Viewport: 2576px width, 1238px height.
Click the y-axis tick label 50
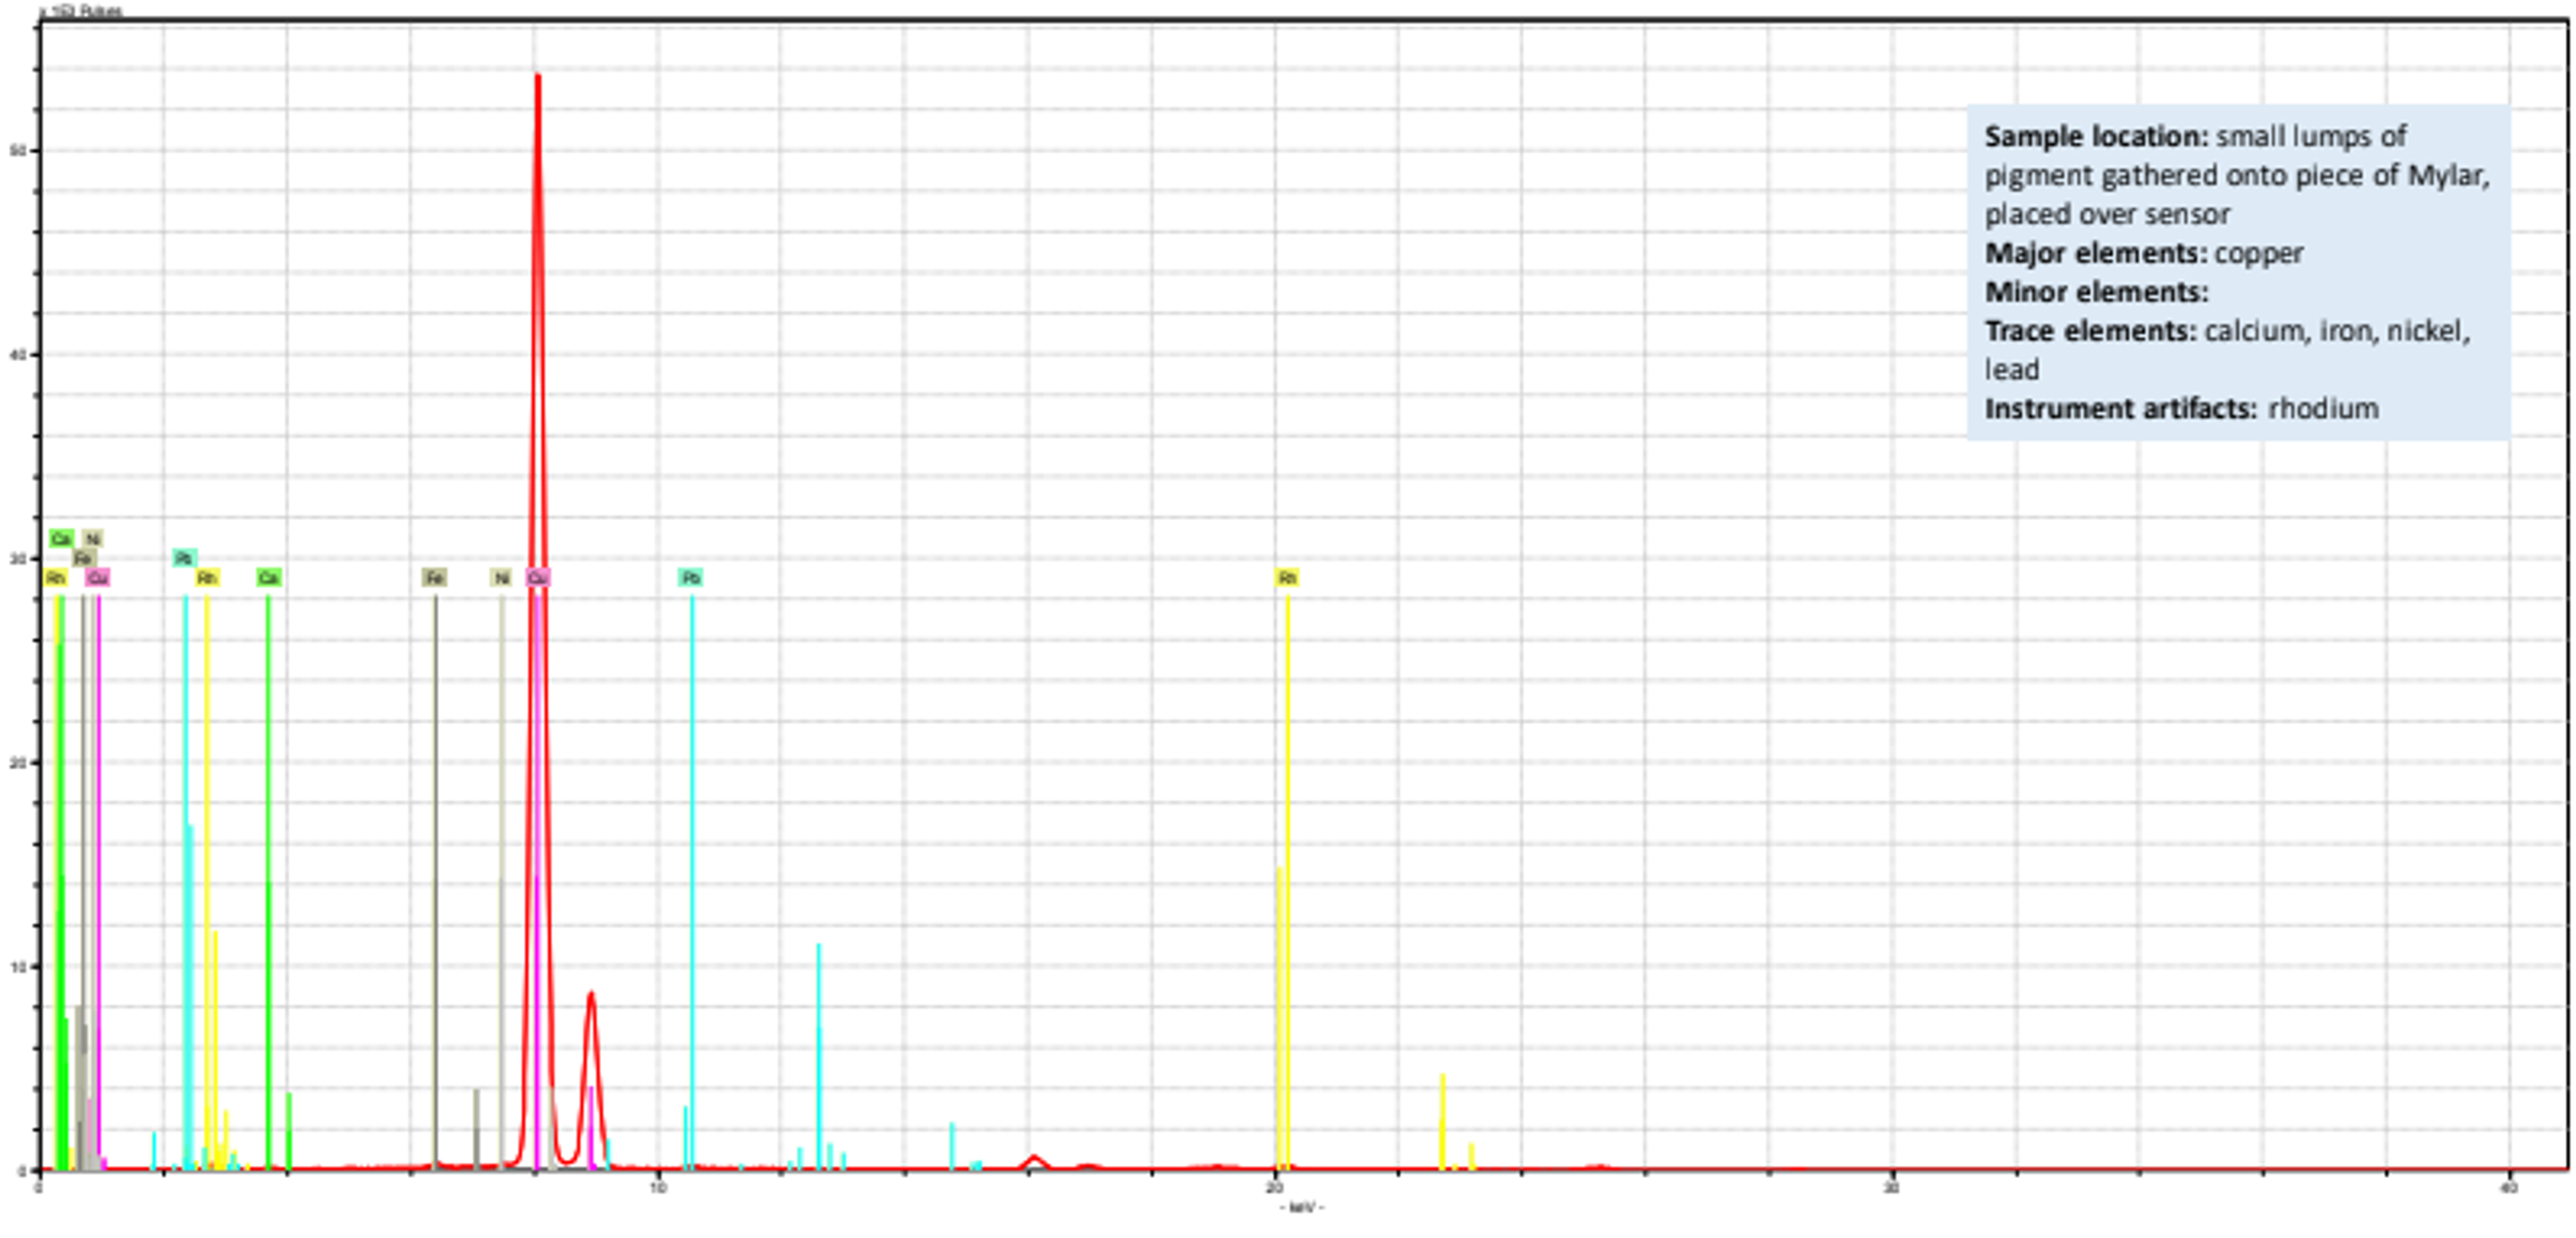[17, 151]
